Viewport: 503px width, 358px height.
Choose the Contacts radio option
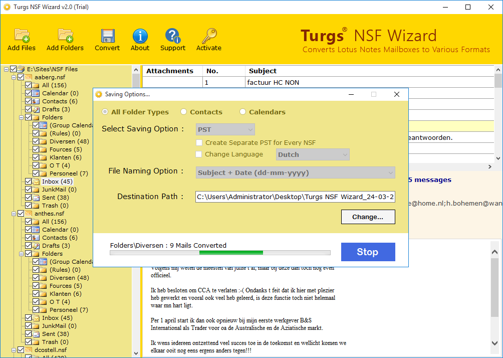(183, 112)
